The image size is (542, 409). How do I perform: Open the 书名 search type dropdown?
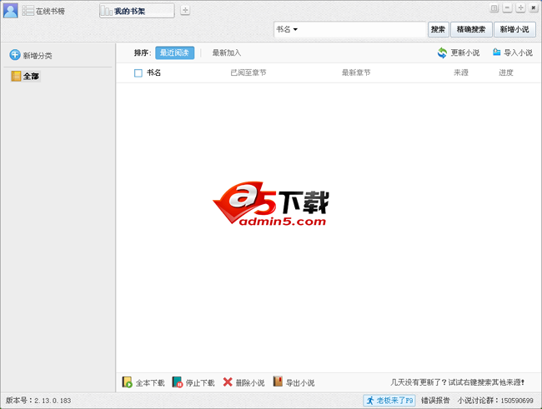(287, 29)
